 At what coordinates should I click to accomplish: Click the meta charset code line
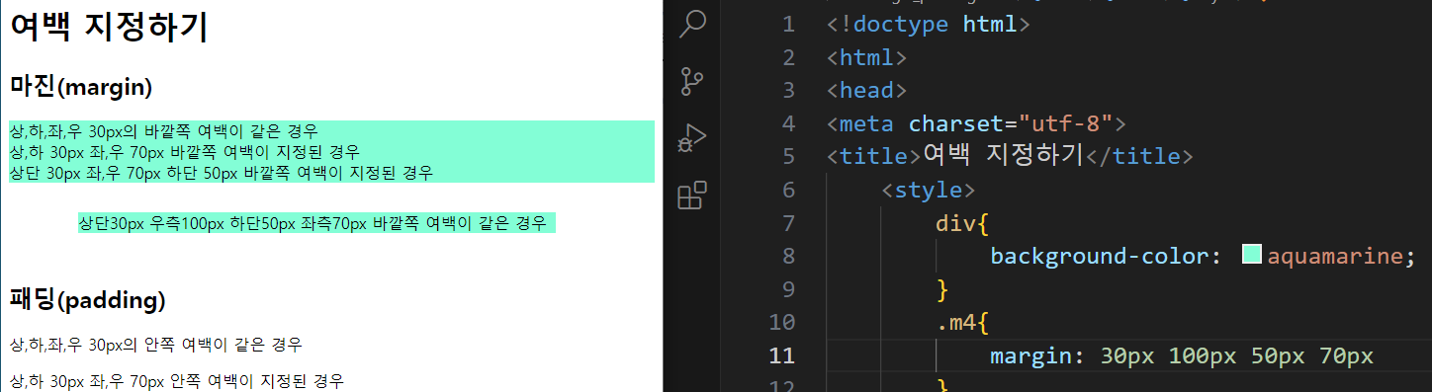pyautogui.click(x=977, y=123)
